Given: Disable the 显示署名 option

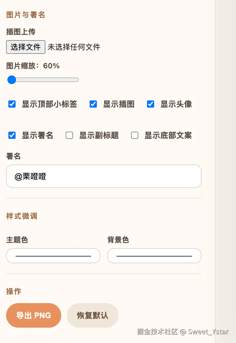Looking at the screenshot, I should (12, 135).
